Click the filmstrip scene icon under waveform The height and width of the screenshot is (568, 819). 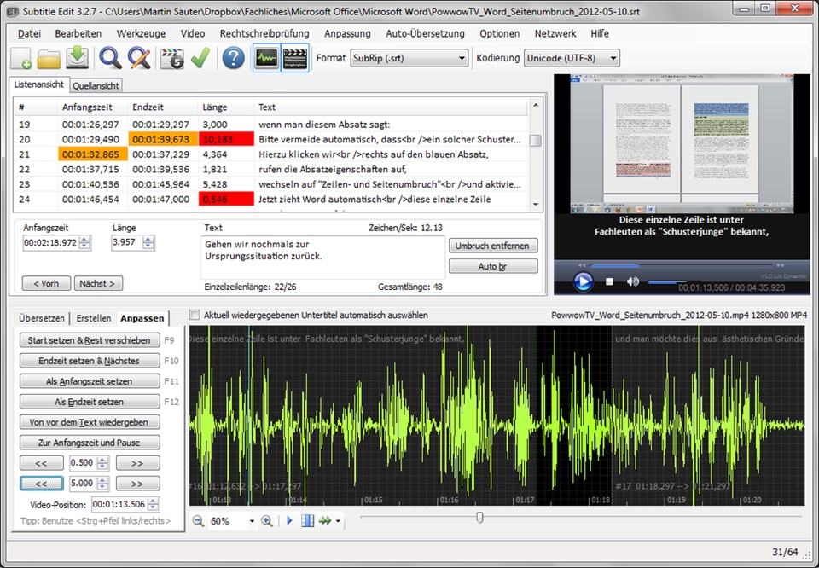308,521
